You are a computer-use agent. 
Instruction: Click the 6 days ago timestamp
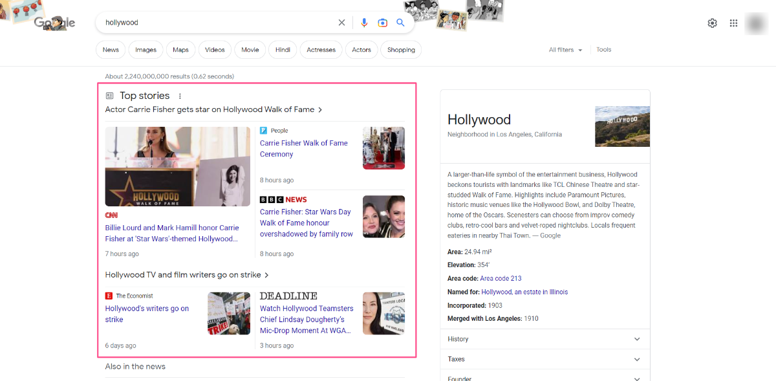point(121,345)
